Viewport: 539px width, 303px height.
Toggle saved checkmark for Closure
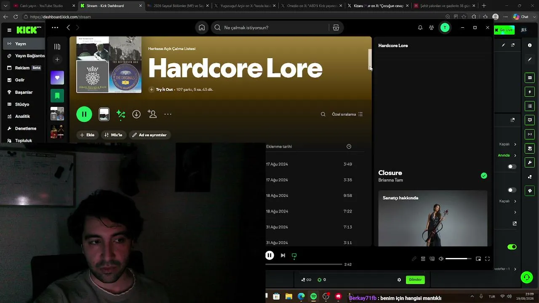point(484,176)
